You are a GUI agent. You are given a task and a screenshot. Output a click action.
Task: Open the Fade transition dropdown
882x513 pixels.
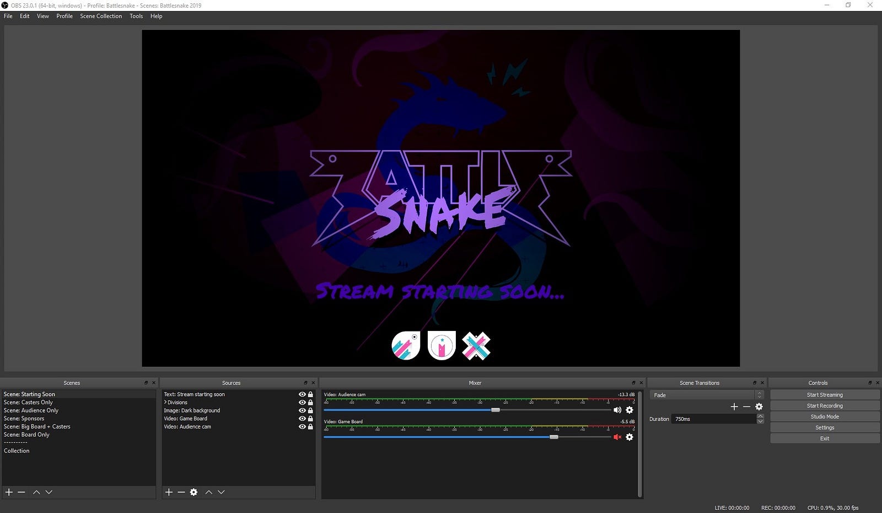click(x=706, y=395)
